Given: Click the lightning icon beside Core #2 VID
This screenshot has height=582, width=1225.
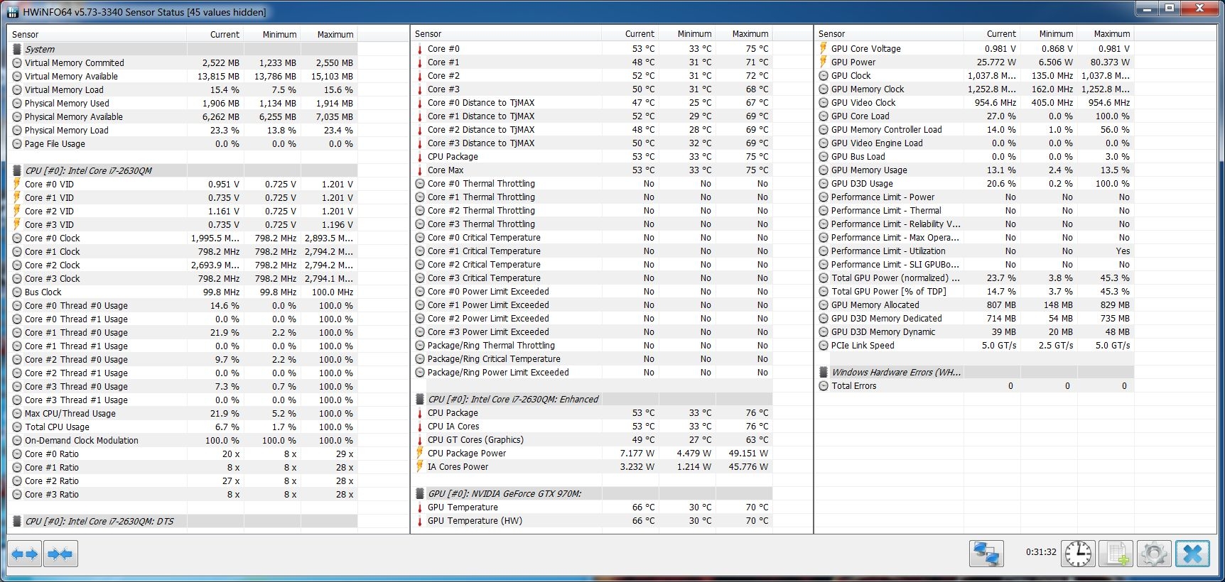Looking at the screenshot, I should tap(17, 211).
